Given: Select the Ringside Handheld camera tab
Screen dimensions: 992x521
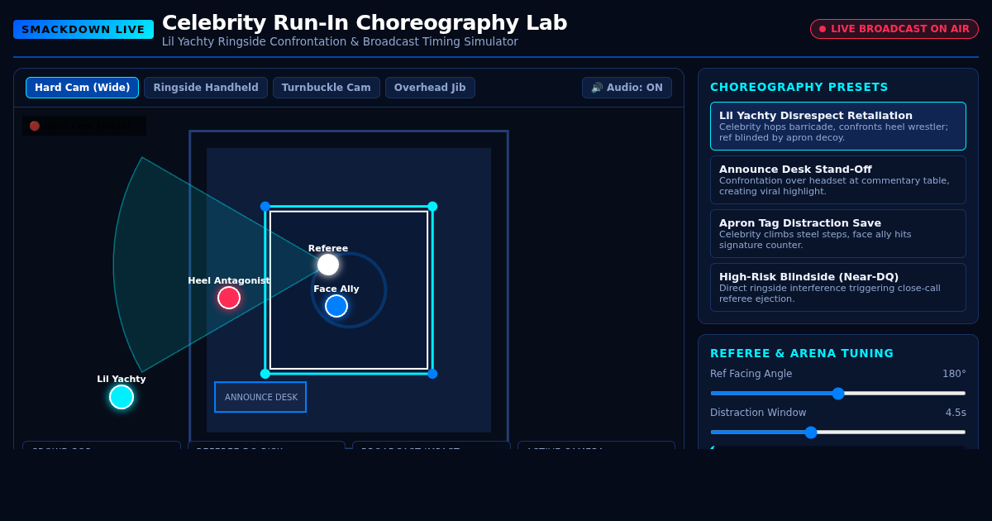Looking at the screenshot, I should [206, 88].
